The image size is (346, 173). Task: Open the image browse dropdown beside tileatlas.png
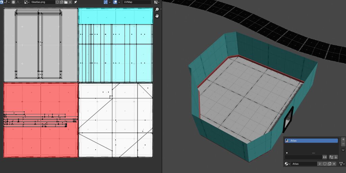tap(27, 2)
